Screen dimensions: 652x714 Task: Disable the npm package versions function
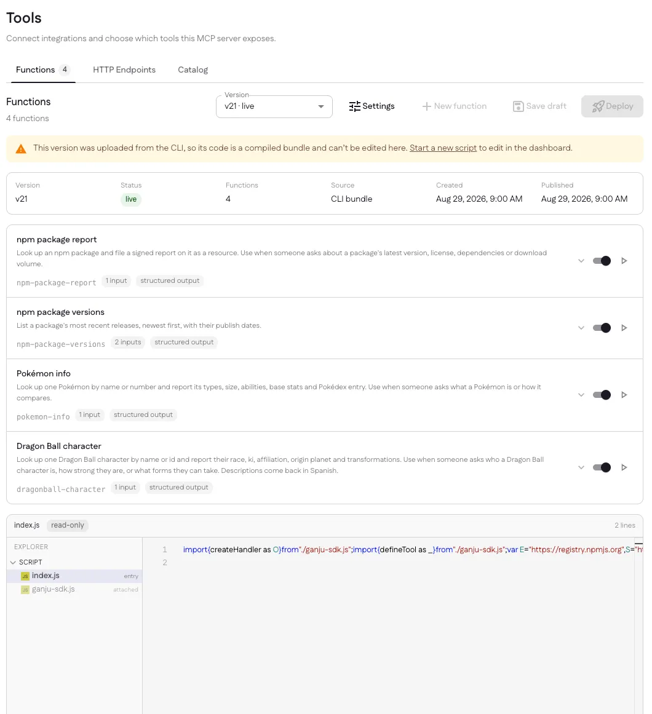tap(602, 328)
